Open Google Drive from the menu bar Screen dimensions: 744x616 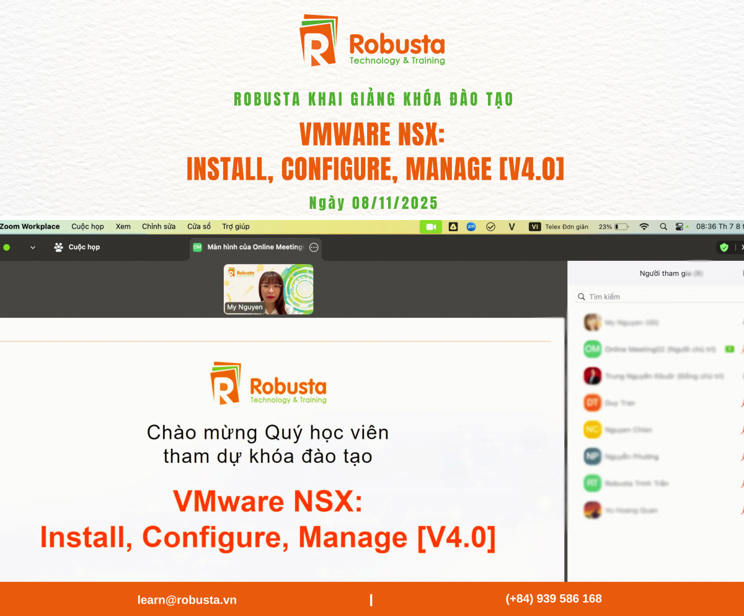click(x=452, y=227)
